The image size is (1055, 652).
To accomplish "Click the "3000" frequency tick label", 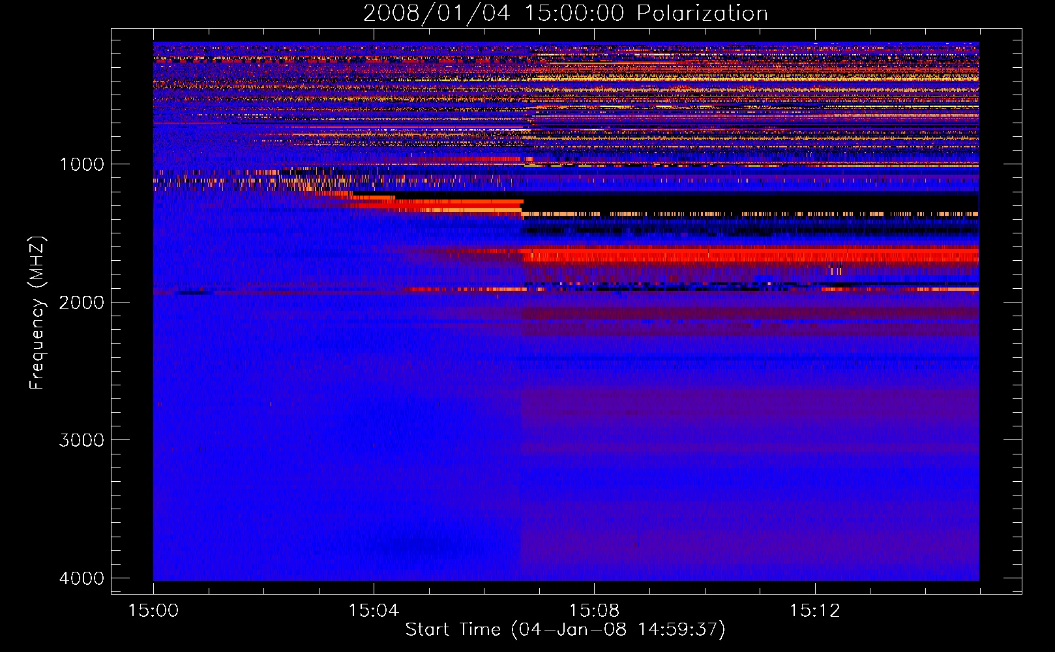I will click(82, 440).
